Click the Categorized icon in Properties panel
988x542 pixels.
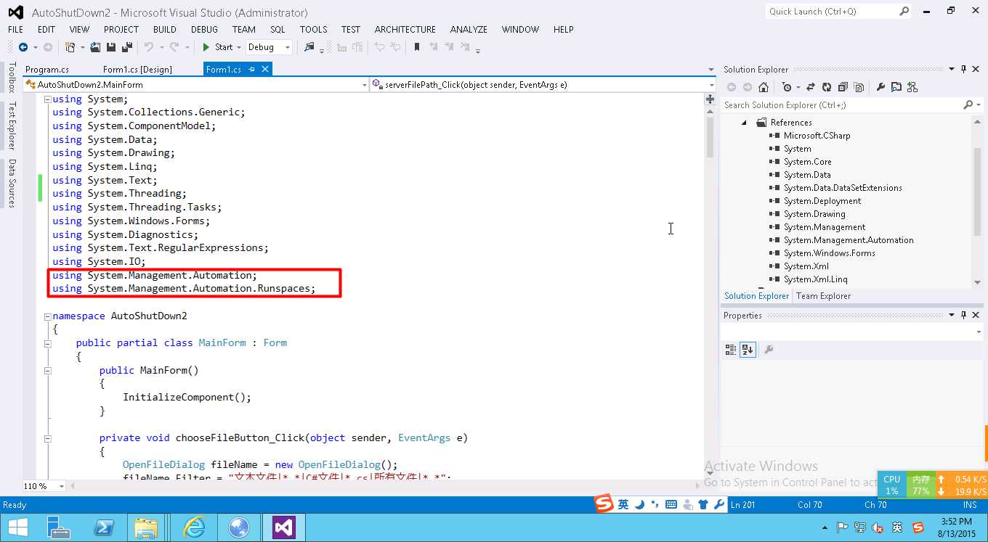coord(731,350)
